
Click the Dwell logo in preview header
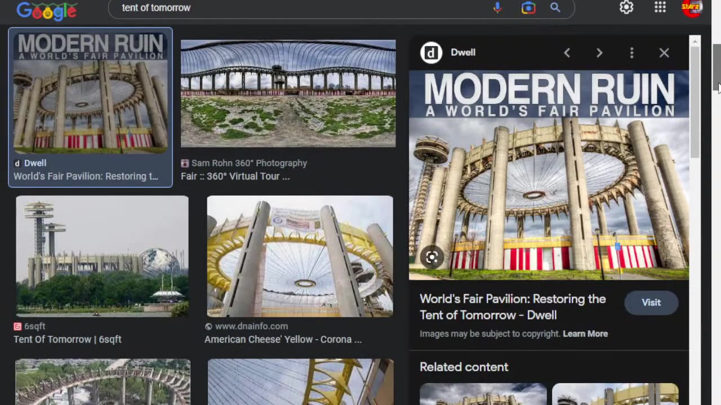pos(431,53)
